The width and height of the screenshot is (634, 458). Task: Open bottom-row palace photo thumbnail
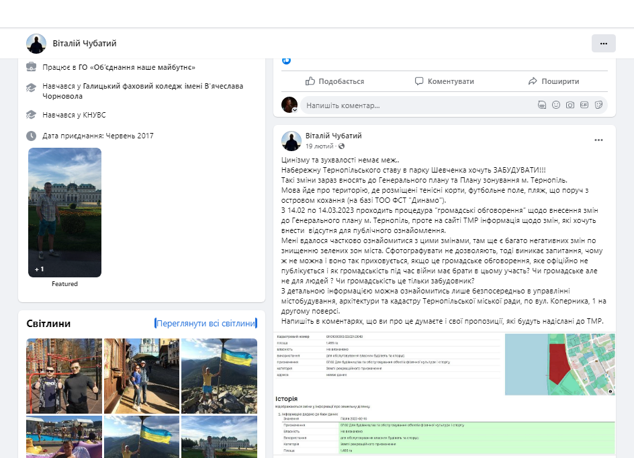pos(219,437)
